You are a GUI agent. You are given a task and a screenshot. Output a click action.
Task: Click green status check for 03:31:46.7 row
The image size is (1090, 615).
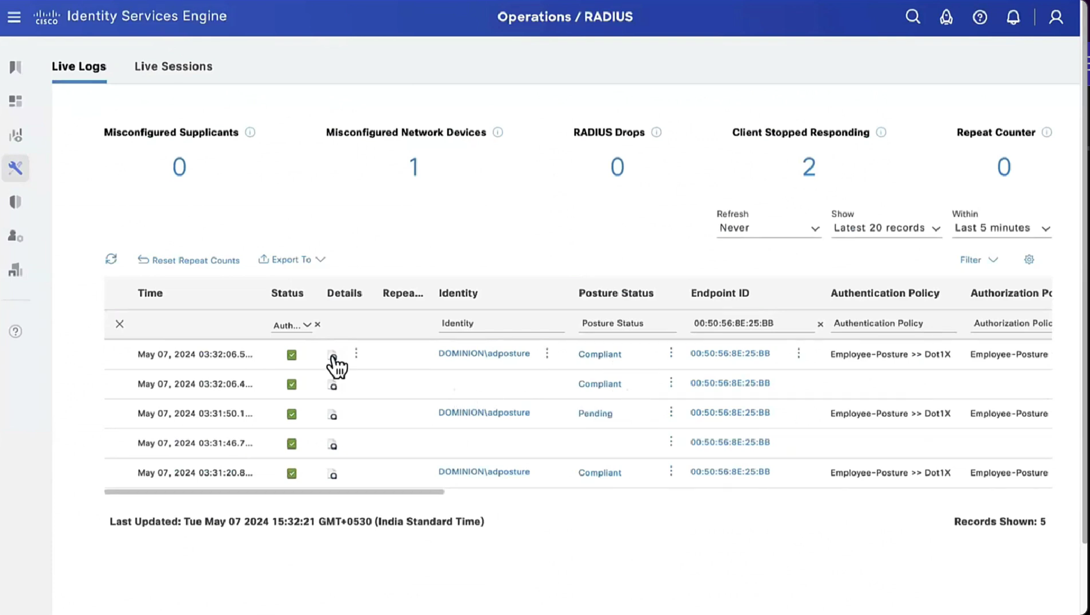(291, 444)
